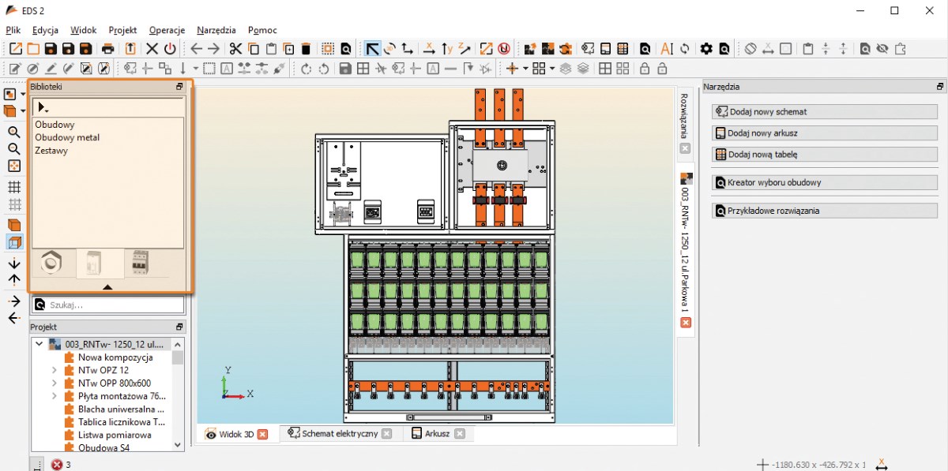Open the settings gear icon
Image resolution: width=948 pixels, height=471 pixels.
(x=706, y=49)
